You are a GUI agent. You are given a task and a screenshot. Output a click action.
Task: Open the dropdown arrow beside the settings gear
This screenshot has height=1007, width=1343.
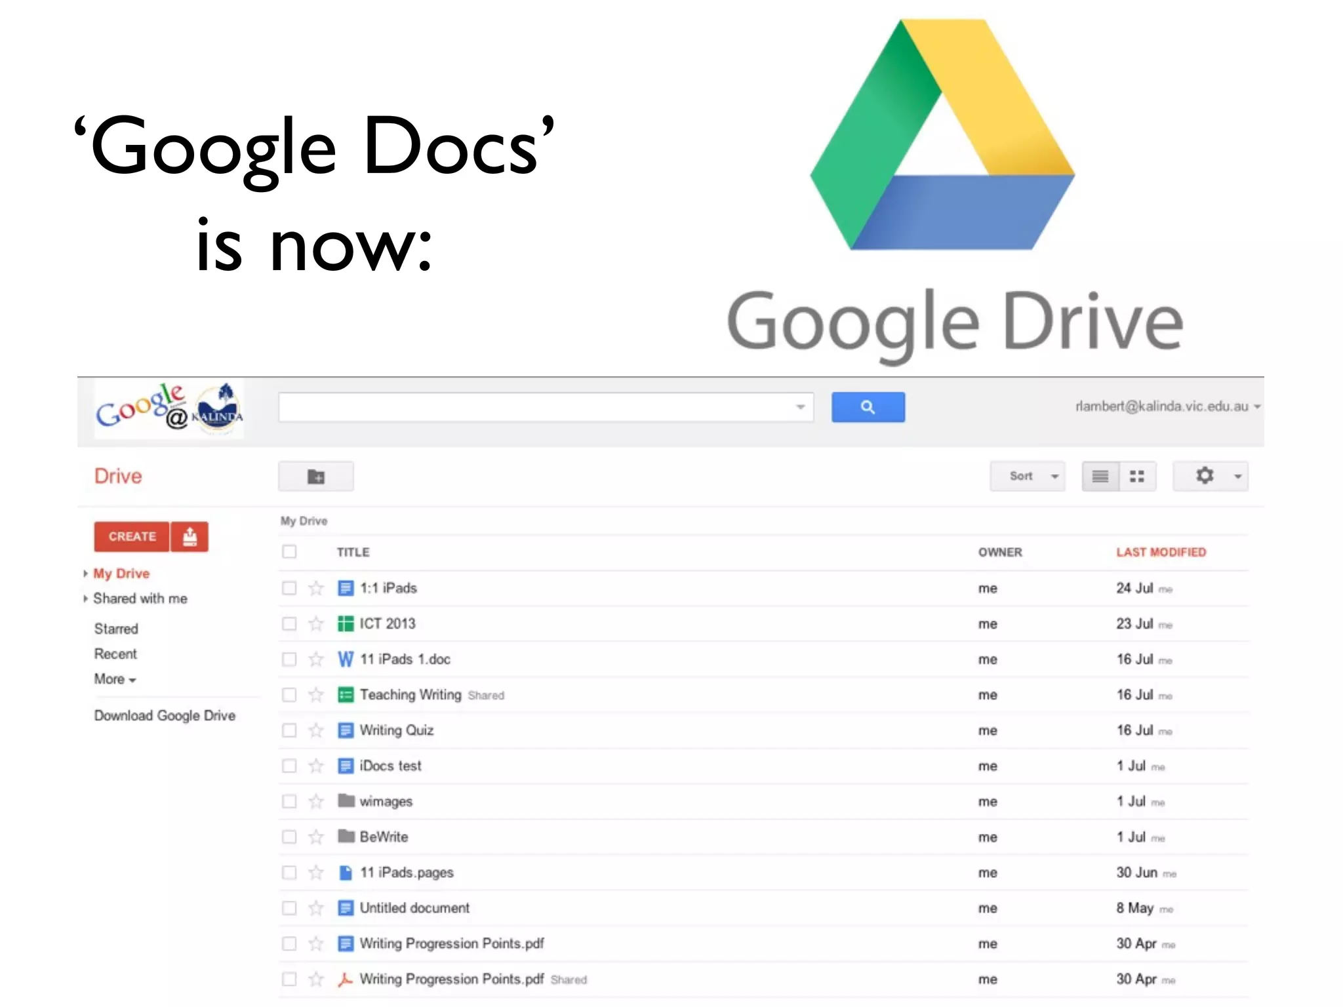pos(1237,477)
